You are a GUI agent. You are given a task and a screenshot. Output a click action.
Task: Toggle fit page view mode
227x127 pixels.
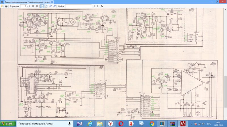[x=46, y=6]
